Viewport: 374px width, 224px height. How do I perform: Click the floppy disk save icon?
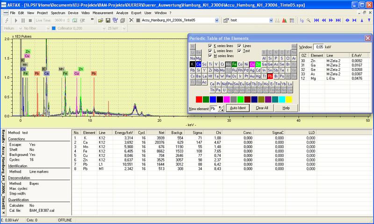(x=108, y=21)
